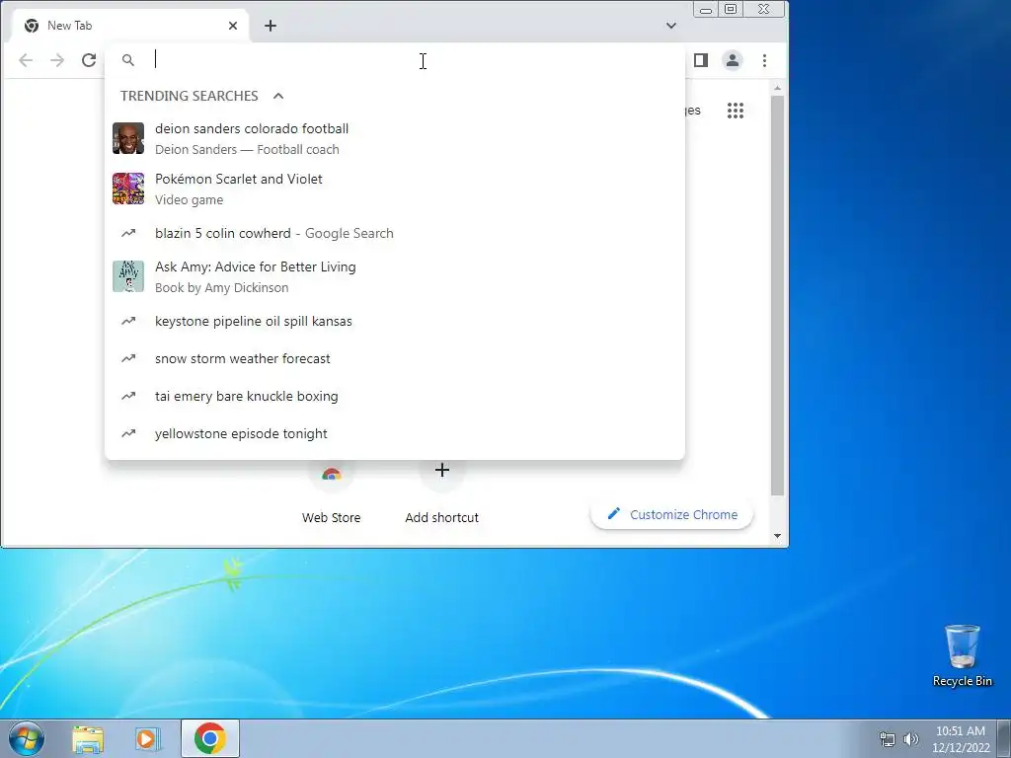Open Chrome's three-dot menu
1011x758 pixels.
click(x=765, y=60)
